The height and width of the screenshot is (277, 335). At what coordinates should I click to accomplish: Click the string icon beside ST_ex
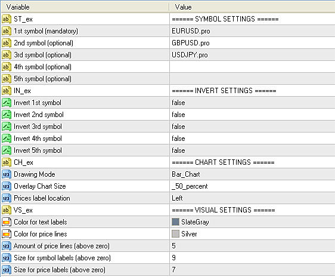pyautogui.click(x=7, y=19)
